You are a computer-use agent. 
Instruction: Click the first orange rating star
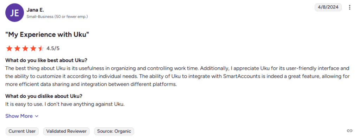point(9,48)
